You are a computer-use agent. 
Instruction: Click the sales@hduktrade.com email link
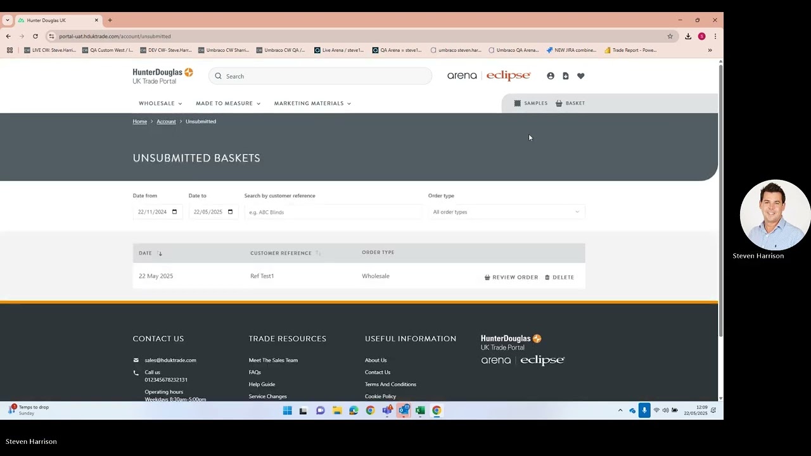coord(170,360)
